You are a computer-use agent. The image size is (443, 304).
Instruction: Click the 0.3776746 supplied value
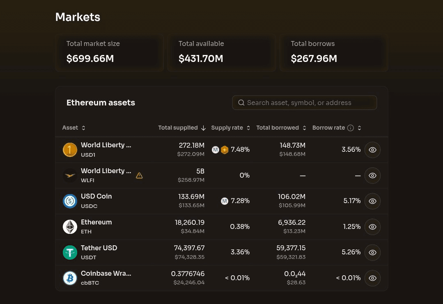pyautogui.click(x=188, y=274)
